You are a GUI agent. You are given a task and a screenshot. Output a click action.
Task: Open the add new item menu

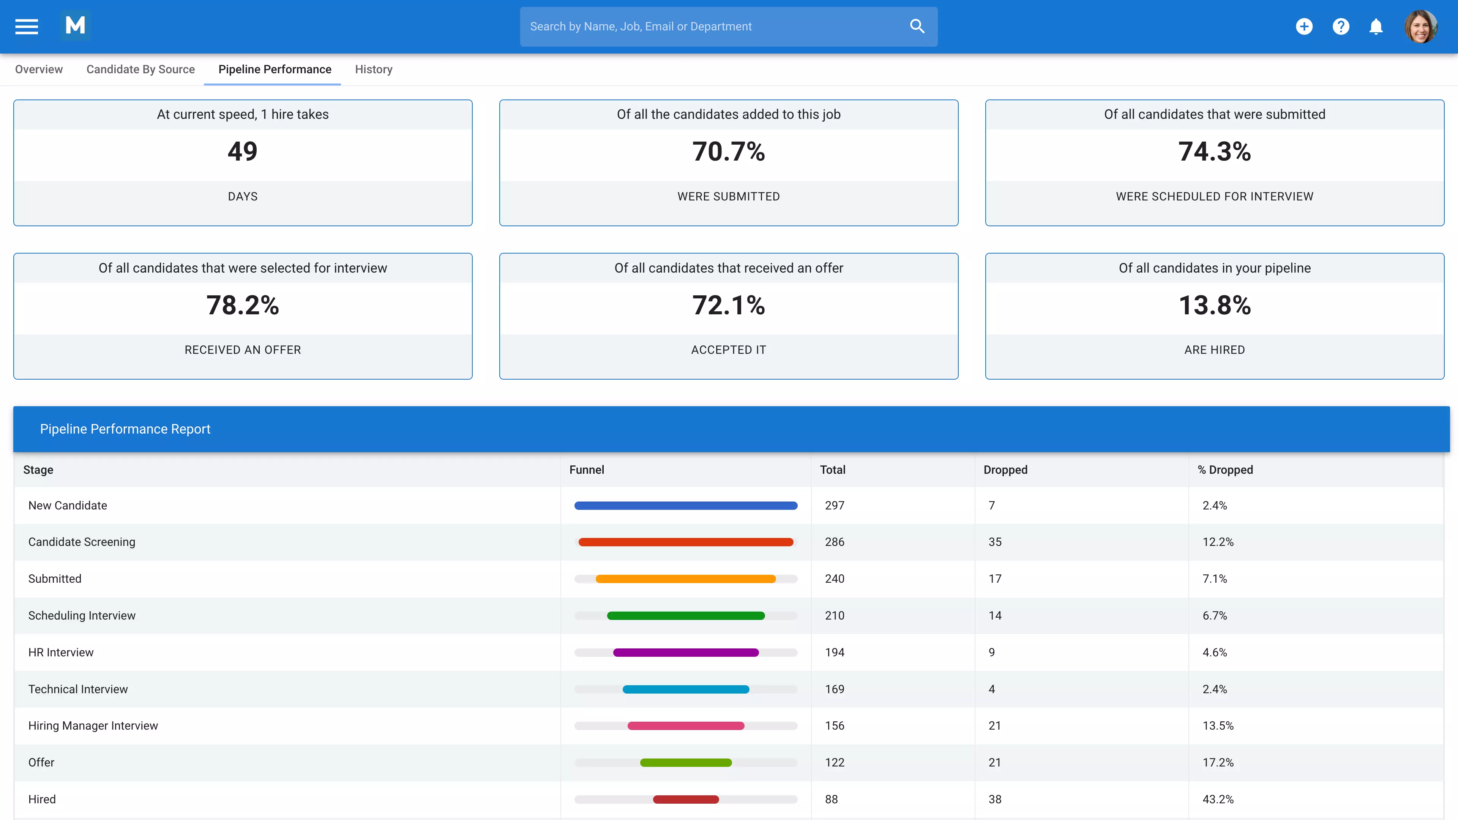pyautogui.click(x=1305, y=26)
